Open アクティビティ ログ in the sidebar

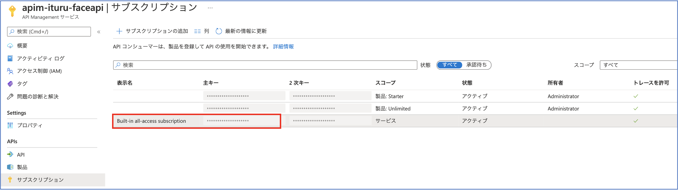tap(41, 58)
